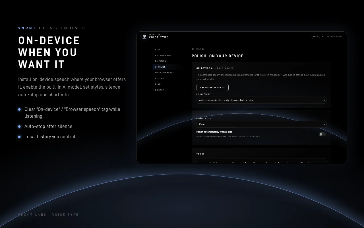Expand the Polish Engine dropdown
The image size is (364, 228).
point(261,100)
